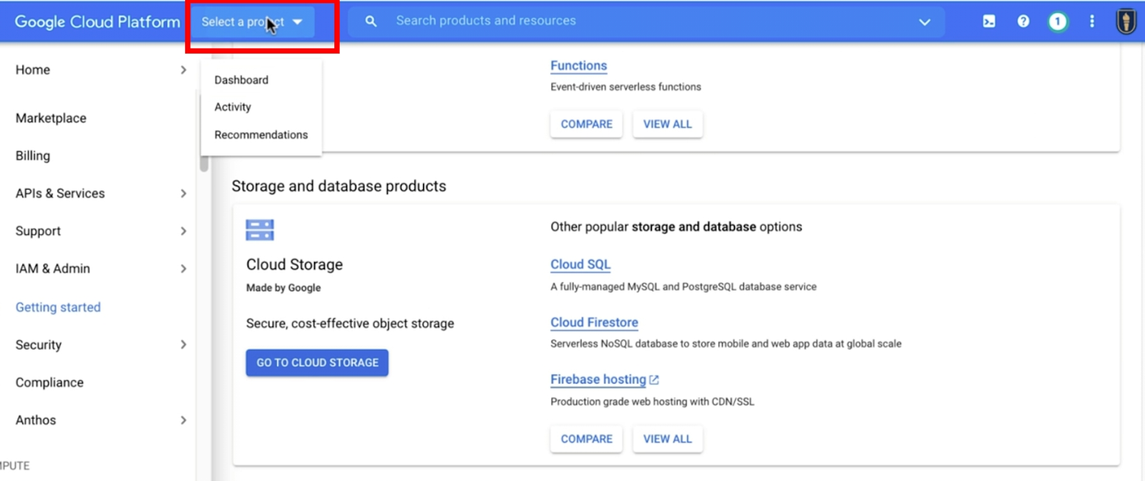Open IAM & Admin in the sidebar
Screen dimensions: 1145x481
pos(53,268)
